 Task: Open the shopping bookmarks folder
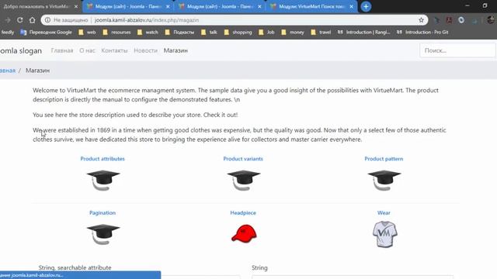point(238,32)
